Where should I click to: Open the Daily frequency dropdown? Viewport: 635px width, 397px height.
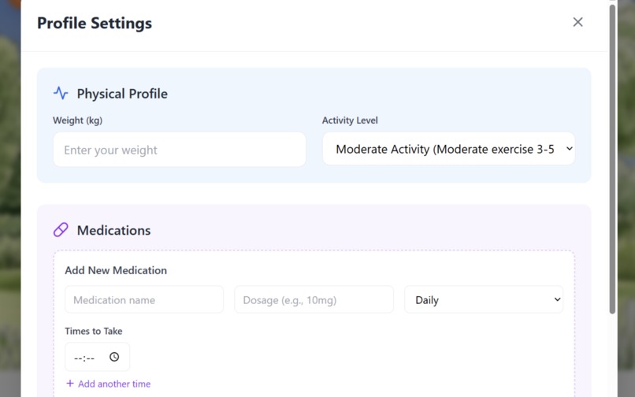[484, 300]
